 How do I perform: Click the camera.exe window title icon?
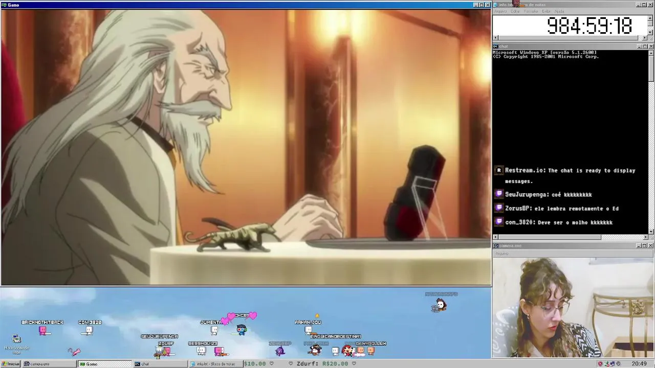coord(496,246)
